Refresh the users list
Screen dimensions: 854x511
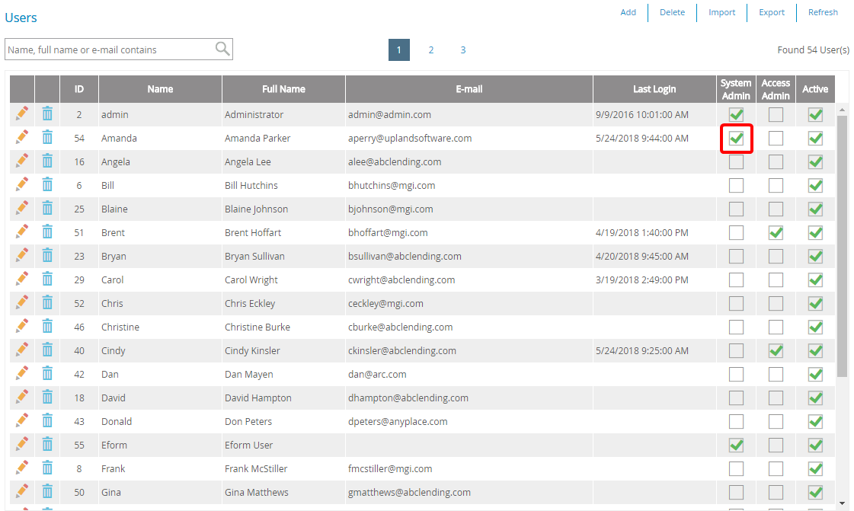point(823,12)
